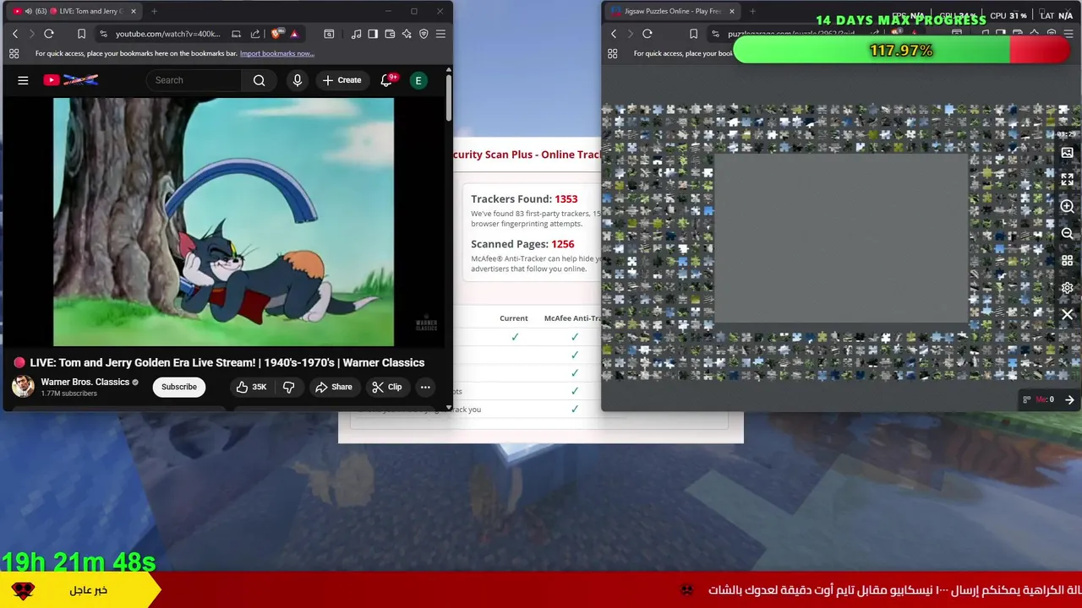Open a new tab in YouTube window
The height and width of the screenshot is (608, 1082).
tap(154, 11)
